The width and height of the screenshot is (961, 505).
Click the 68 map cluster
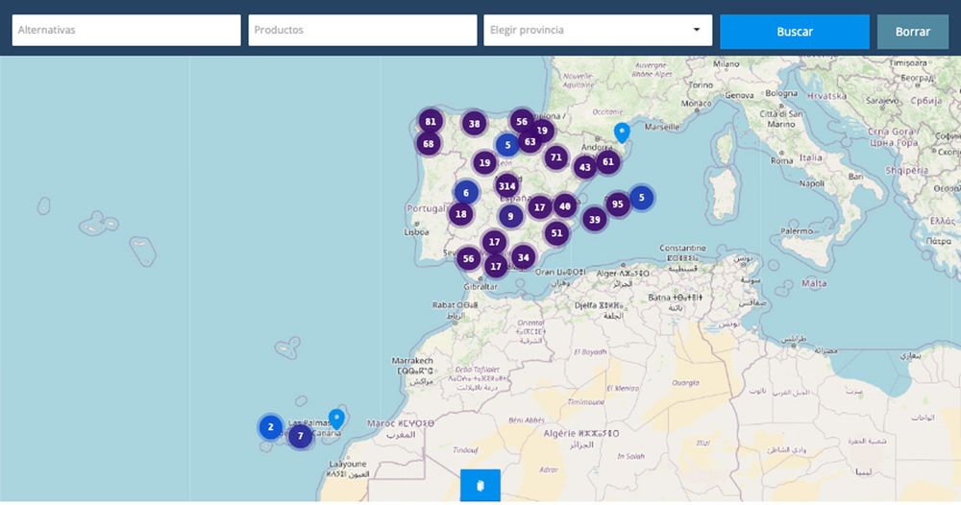click(429, 144)
